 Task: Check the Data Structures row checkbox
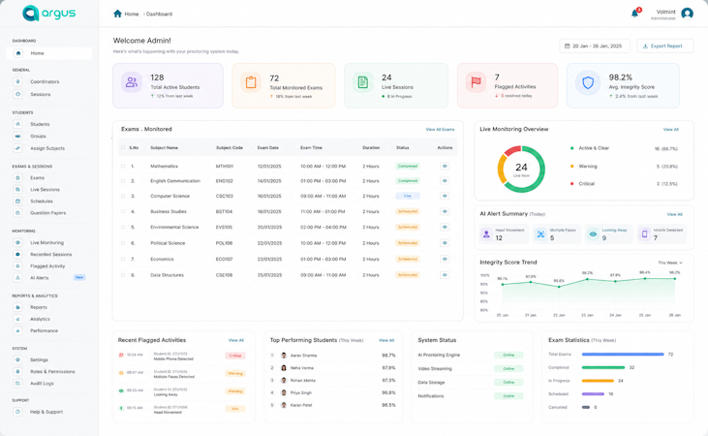coord(123,275)
